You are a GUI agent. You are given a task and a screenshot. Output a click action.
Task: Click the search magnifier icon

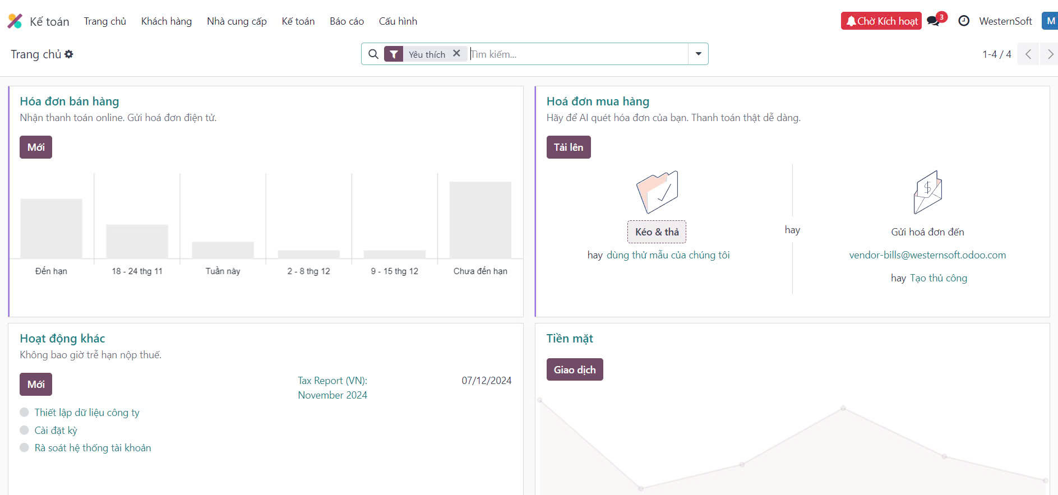(373, 54)
